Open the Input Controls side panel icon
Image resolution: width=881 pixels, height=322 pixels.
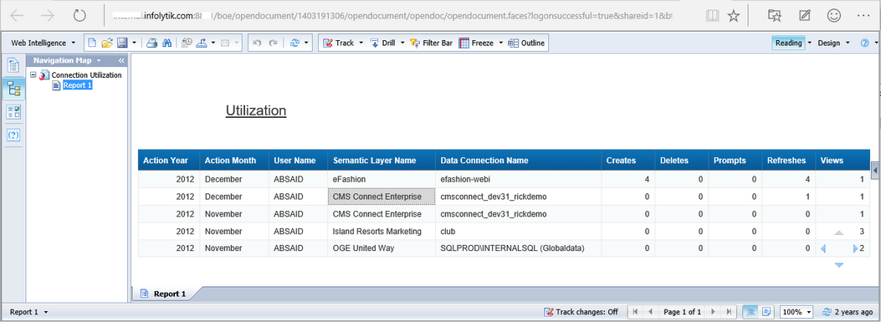click(x=13, y=112)
